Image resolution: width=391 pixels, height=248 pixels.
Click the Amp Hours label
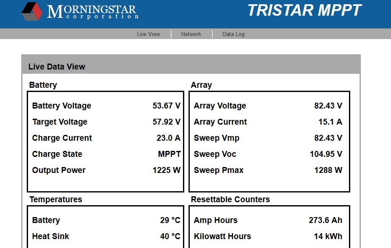(x=216, y=220)
